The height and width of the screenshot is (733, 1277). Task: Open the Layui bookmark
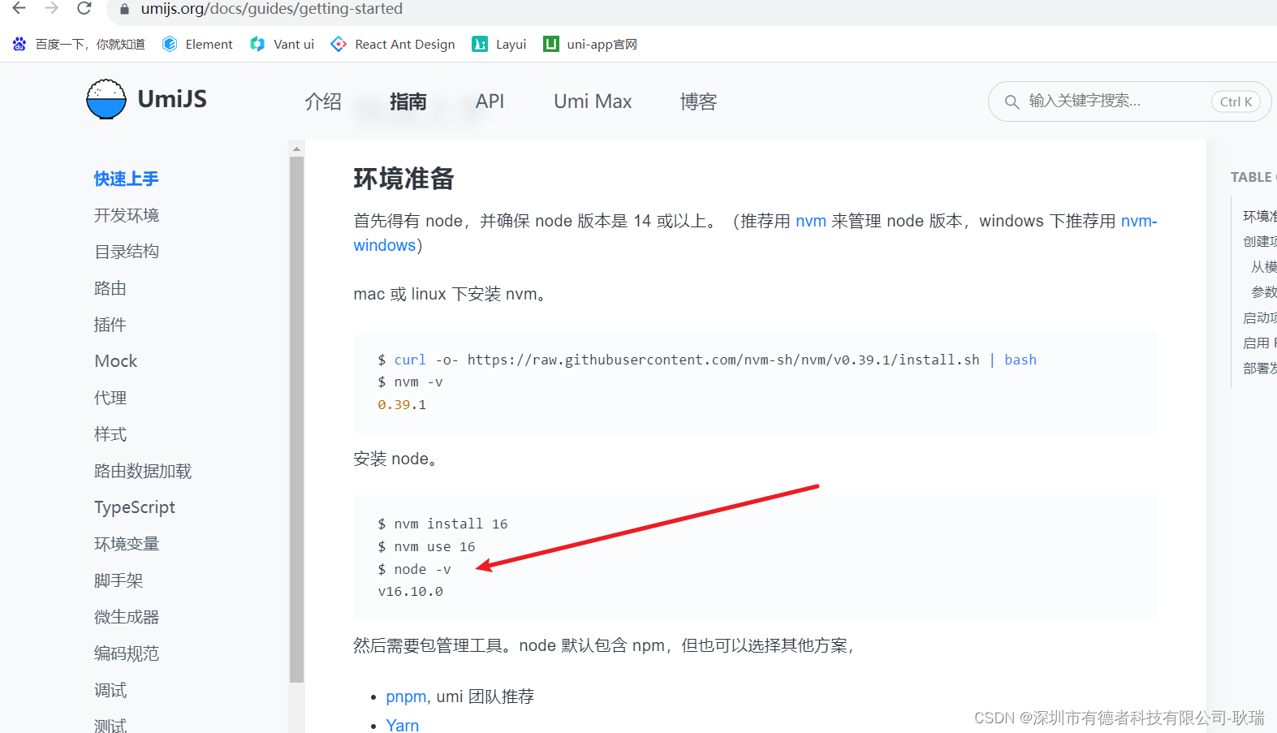tap(499, 44)
